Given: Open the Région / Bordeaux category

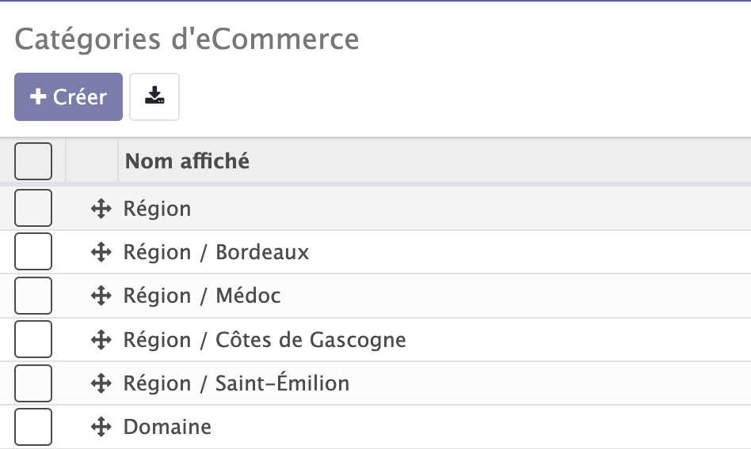Looking at the screenshot, I should coord(216,252).
